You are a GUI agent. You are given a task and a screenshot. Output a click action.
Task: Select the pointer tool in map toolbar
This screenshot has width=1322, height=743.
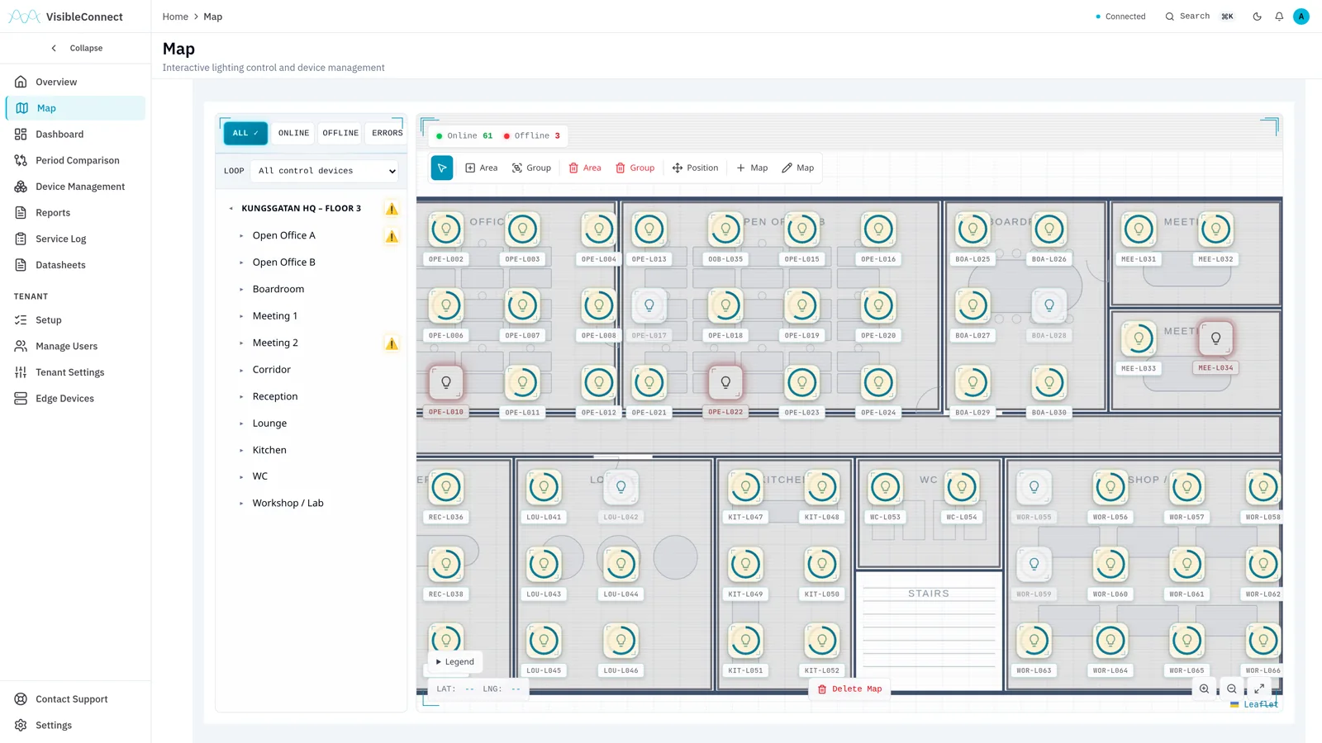(x=442, y=168)
